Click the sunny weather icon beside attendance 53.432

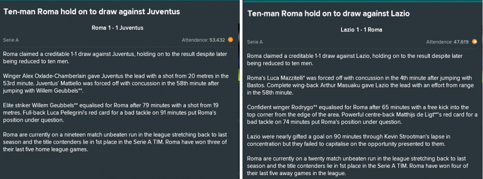pyautogui.click(x=230, y=40)
